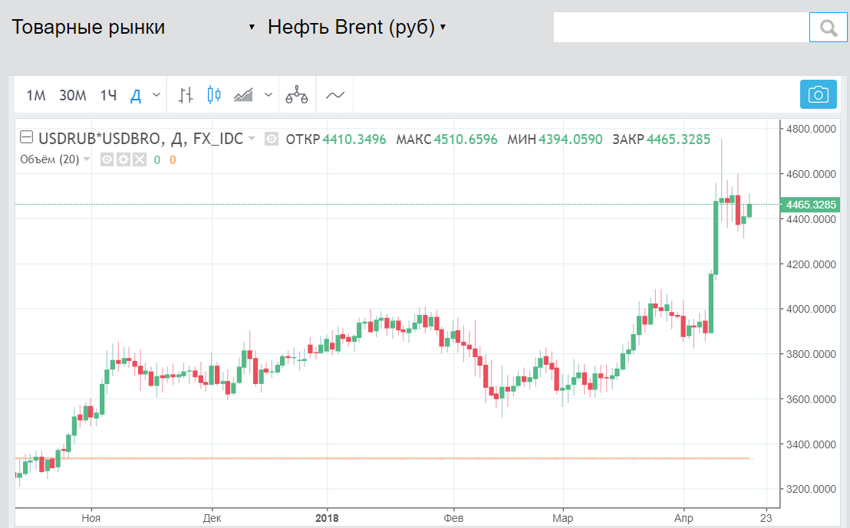Open the Товарные рынки dropdown

coord(251,28)
